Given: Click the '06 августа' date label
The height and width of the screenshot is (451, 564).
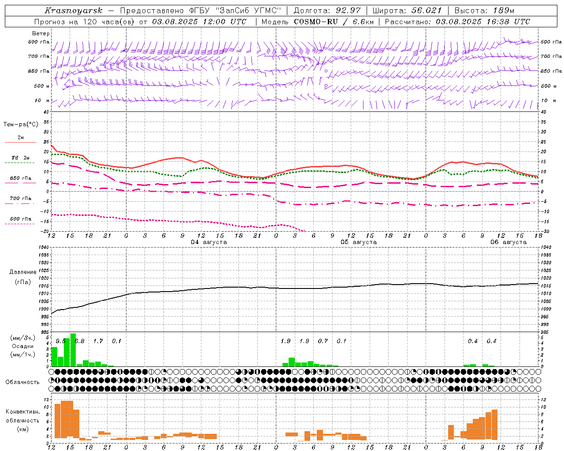Looking at the screenshot, I should pyautogui.click(x=508, y=242).
